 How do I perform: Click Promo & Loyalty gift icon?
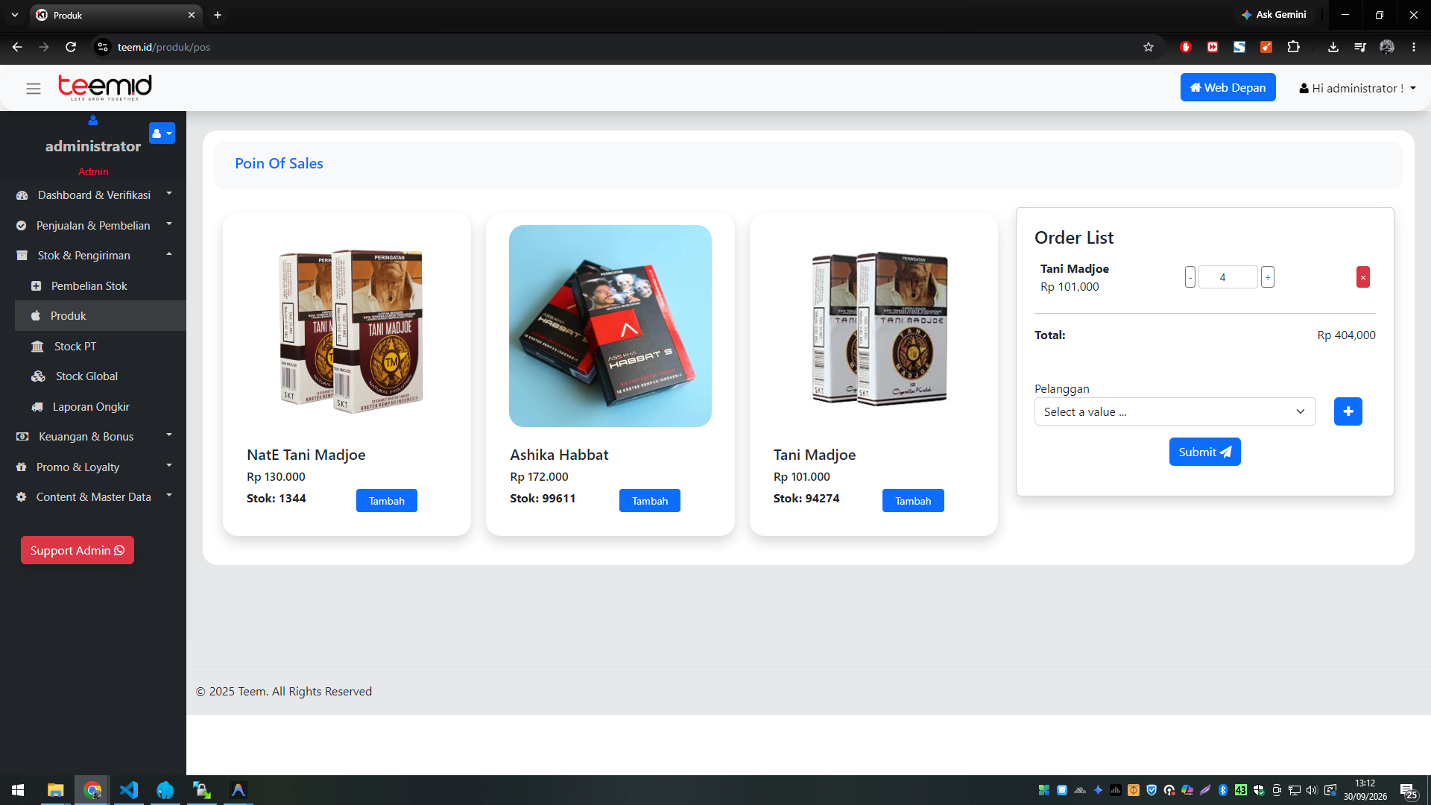click(21, 467)
